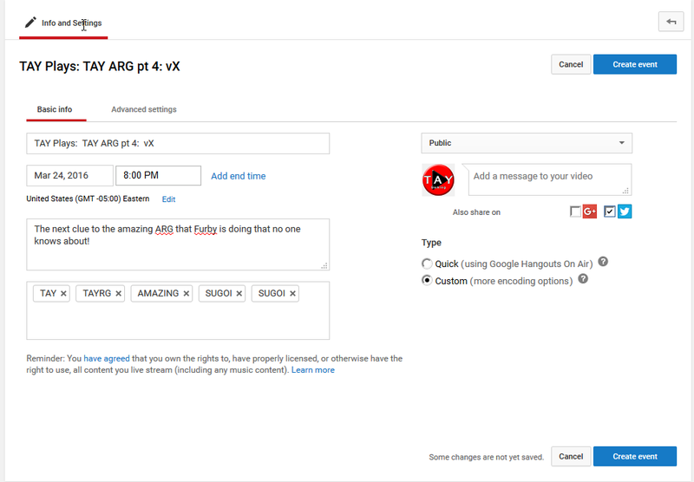Select the Quick Google Hangouts radio option
694x482 pixels.
427,264
